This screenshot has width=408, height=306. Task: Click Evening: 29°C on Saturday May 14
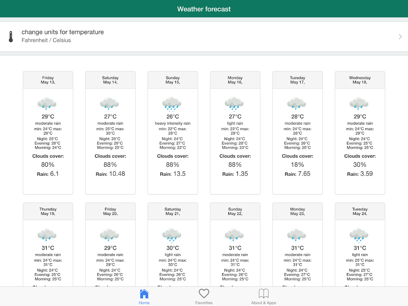point(110,143)
